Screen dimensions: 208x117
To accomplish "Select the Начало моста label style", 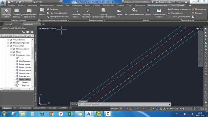I will 25,70.
